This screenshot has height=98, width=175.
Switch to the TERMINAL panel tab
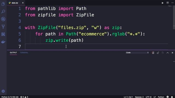pos(24,53)
